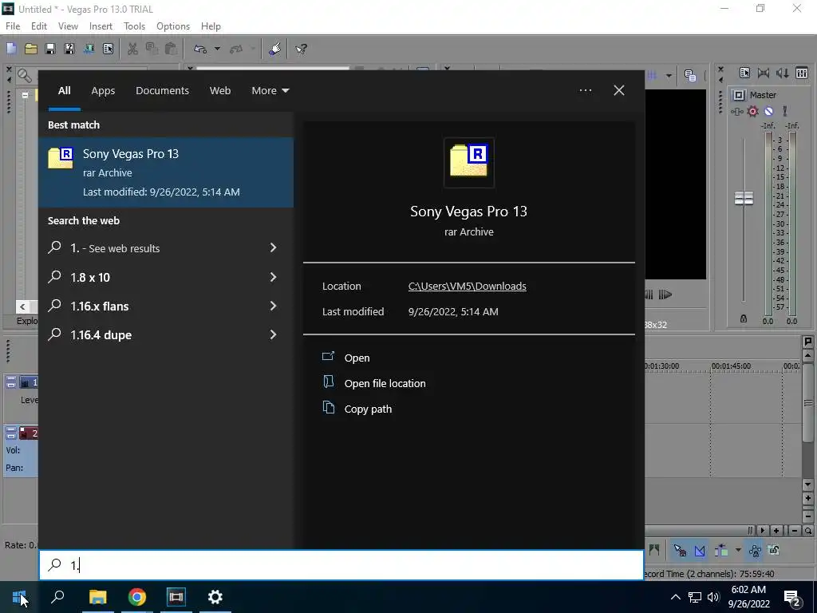Open the C:\Users\VM5\Downloads location link
The width and height of the screenshot is (817, 613).
pos(468,287)
